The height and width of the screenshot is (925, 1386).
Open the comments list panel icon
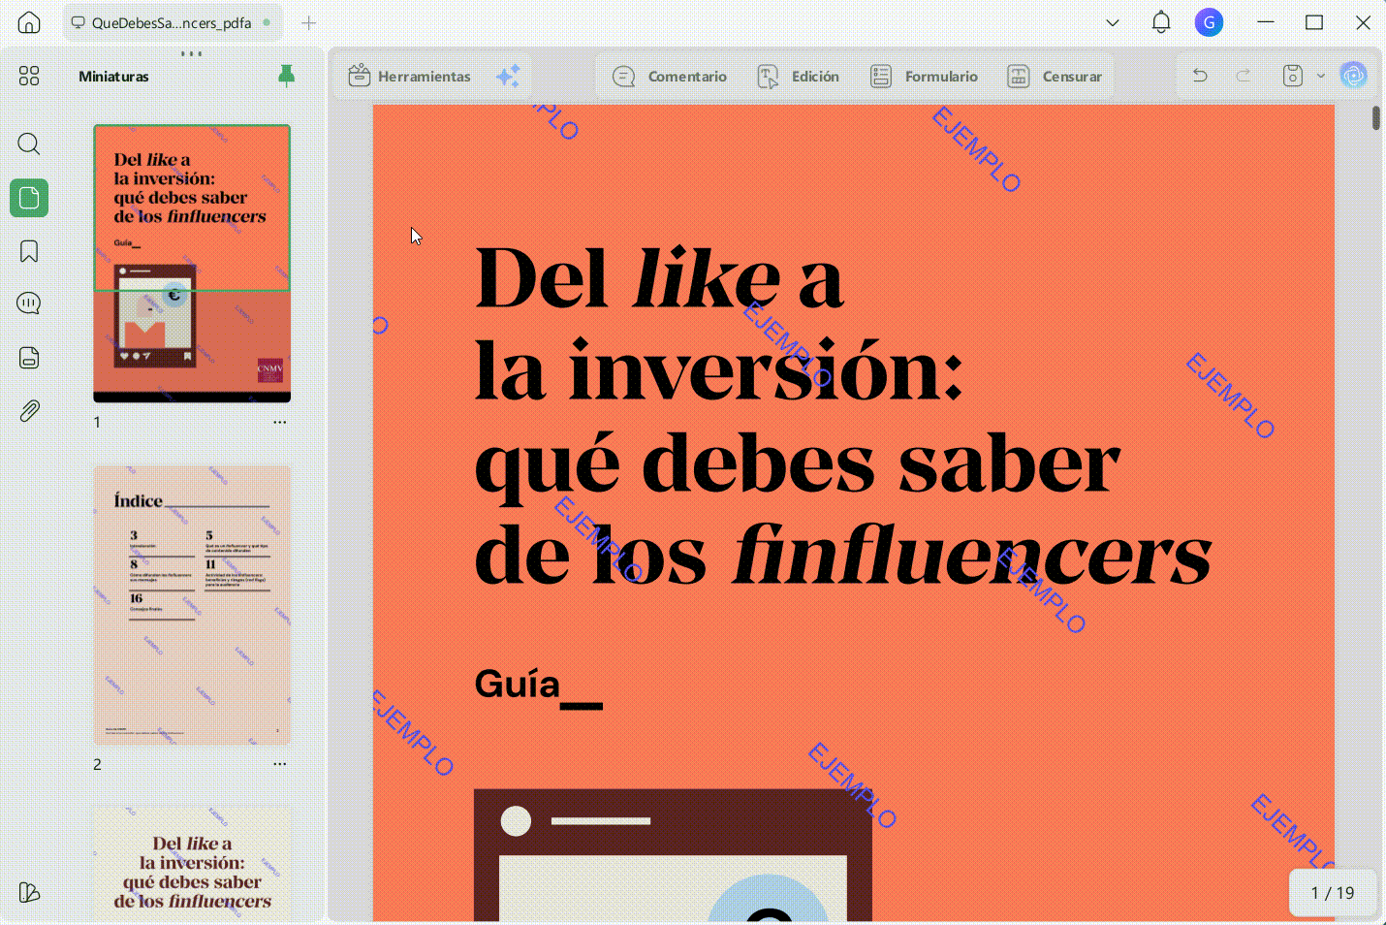pos(29,303)
